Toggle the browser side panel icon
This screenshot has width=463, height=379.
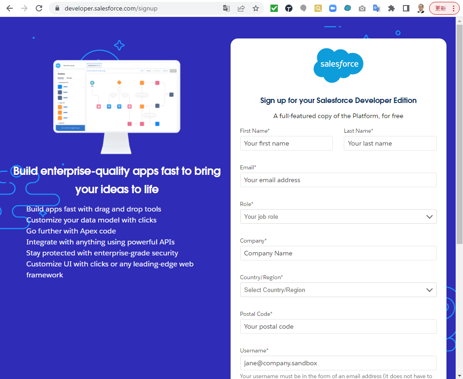tap(406, 8)
